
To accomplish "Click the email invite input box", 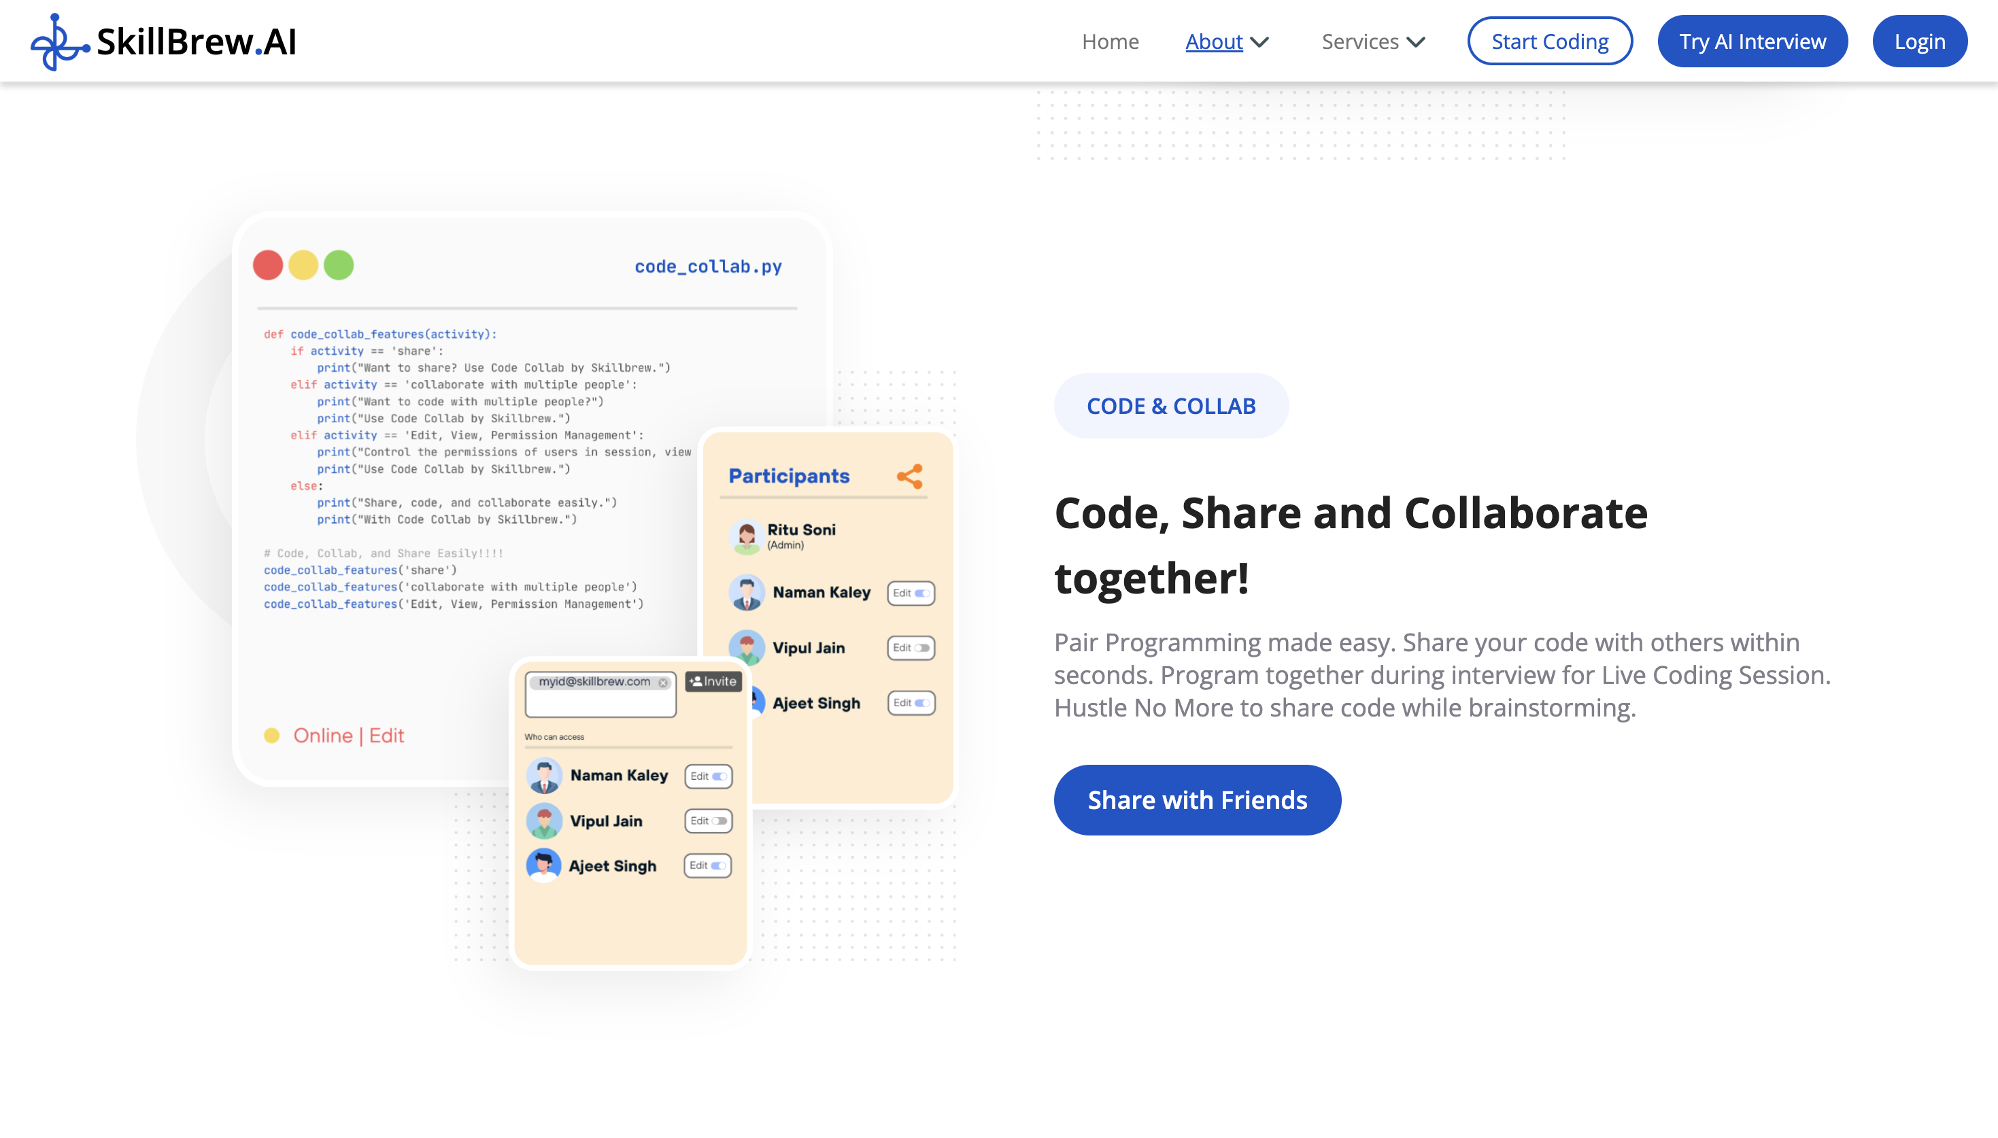I will coord(600,694).
